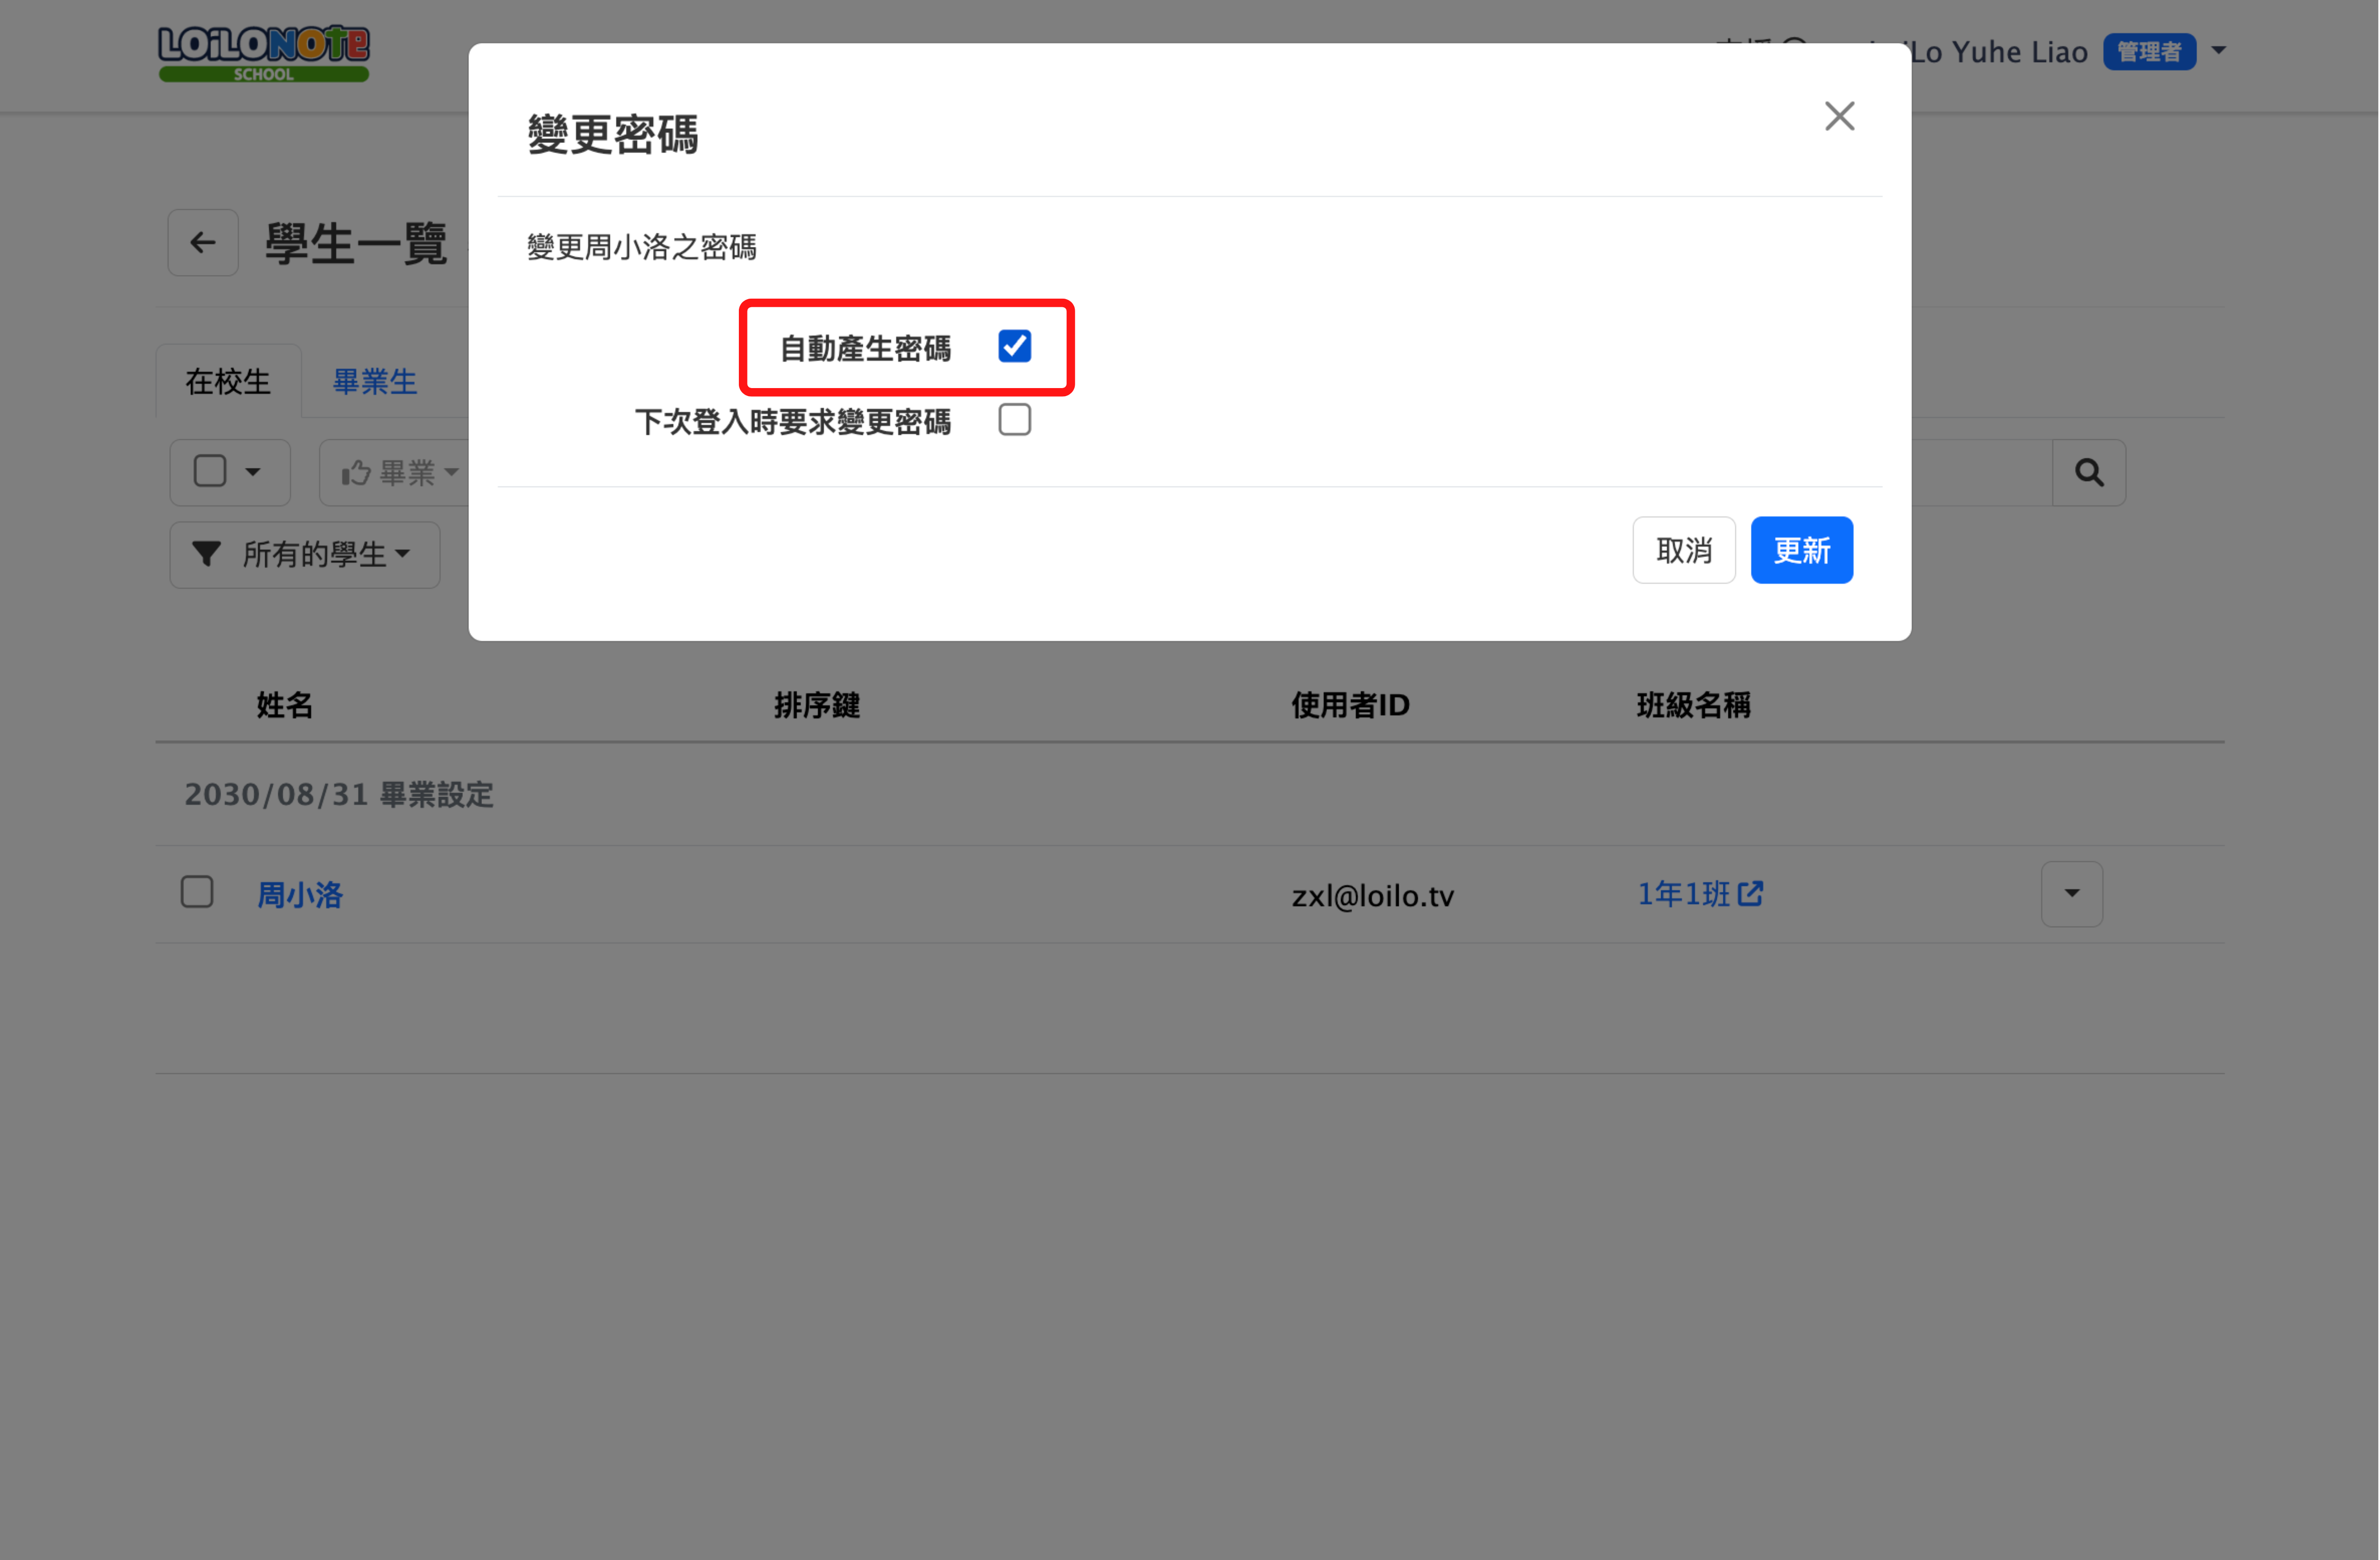
Task: Click the thumbs-up 畢業 icon
Action: click(x=356, y=472)
